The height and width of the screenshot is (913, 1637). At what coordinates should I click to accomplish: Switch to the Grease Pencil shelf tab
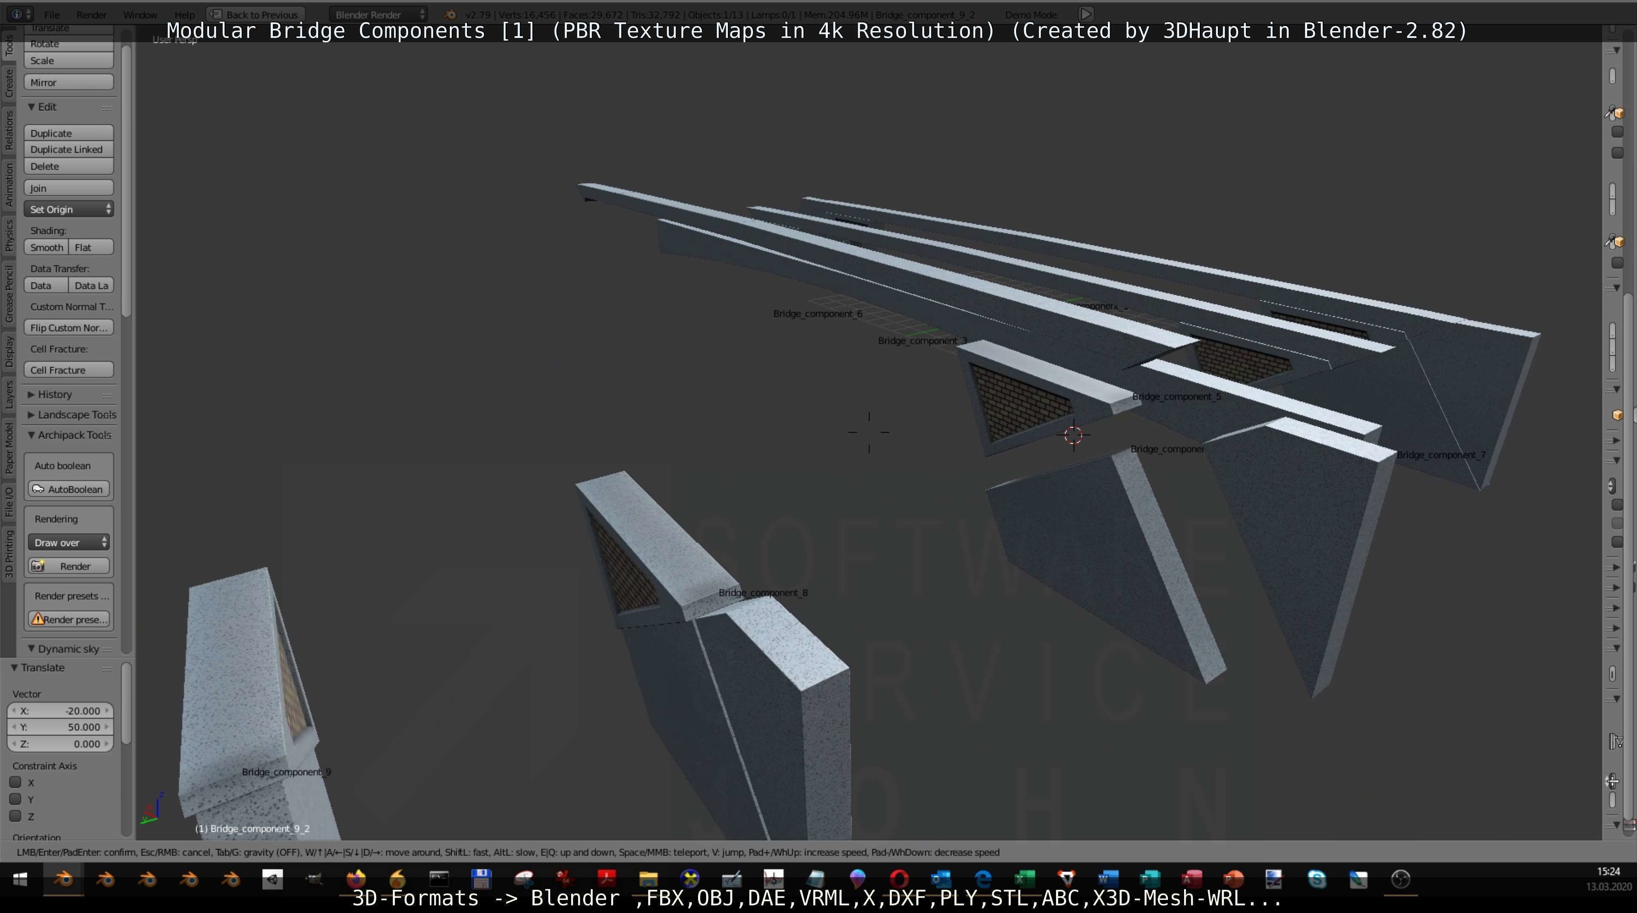tap(9, 294)
